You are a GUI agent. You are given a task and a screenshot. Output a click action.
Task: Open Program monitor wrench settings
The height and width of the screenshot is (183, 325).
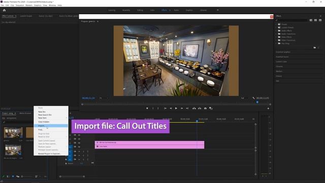click(x=253, y=98)
